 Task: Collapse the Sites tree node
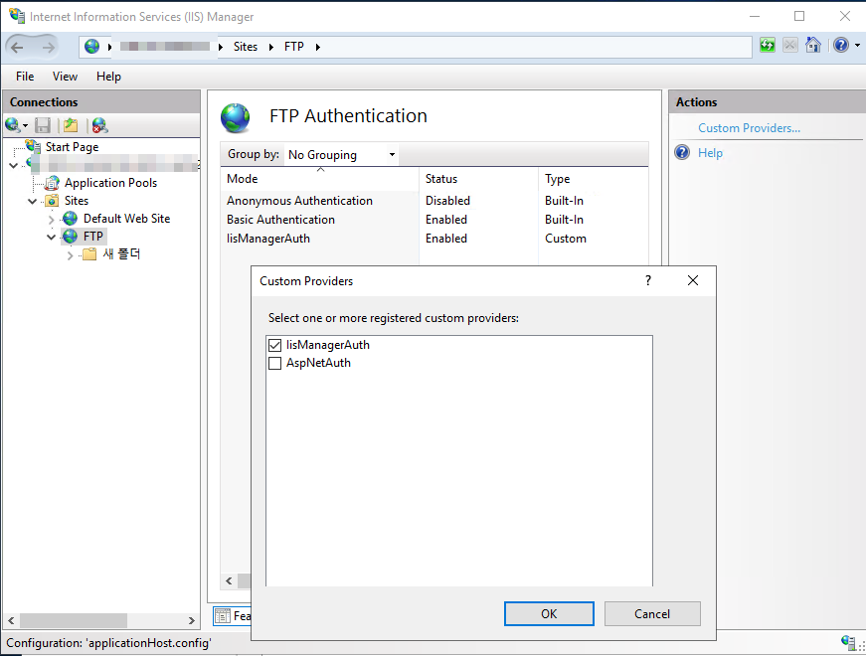click(x=33, y=201)
